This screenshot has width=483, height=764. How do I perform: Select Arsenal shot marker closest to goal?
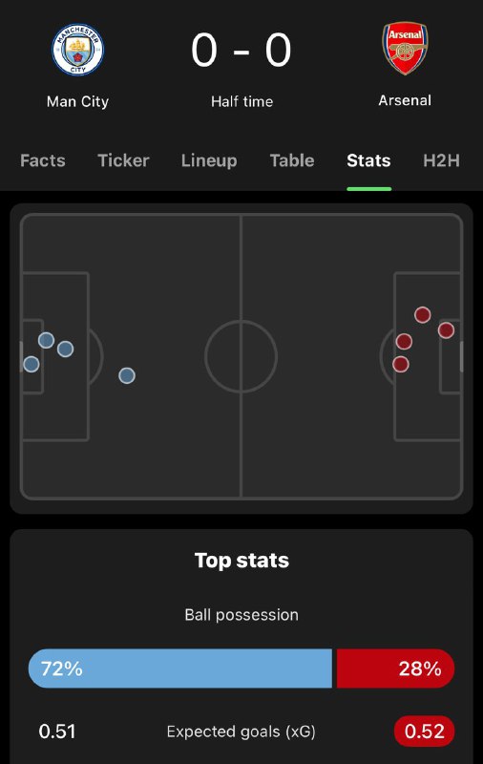click(446, 330)
